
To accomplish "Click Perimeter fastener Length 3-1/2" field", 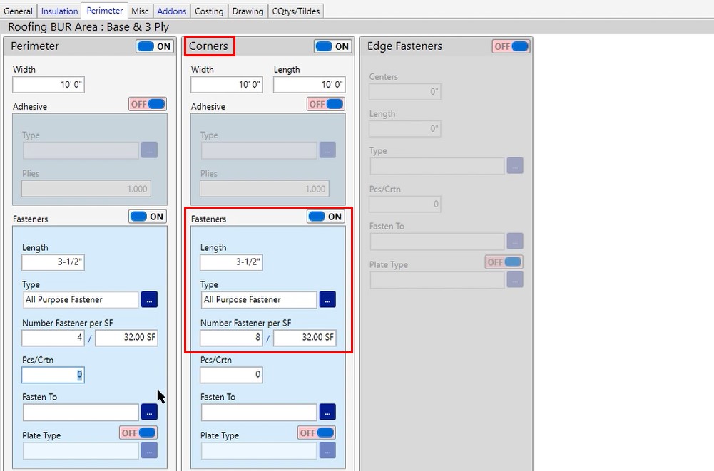I will pos(53,262).
